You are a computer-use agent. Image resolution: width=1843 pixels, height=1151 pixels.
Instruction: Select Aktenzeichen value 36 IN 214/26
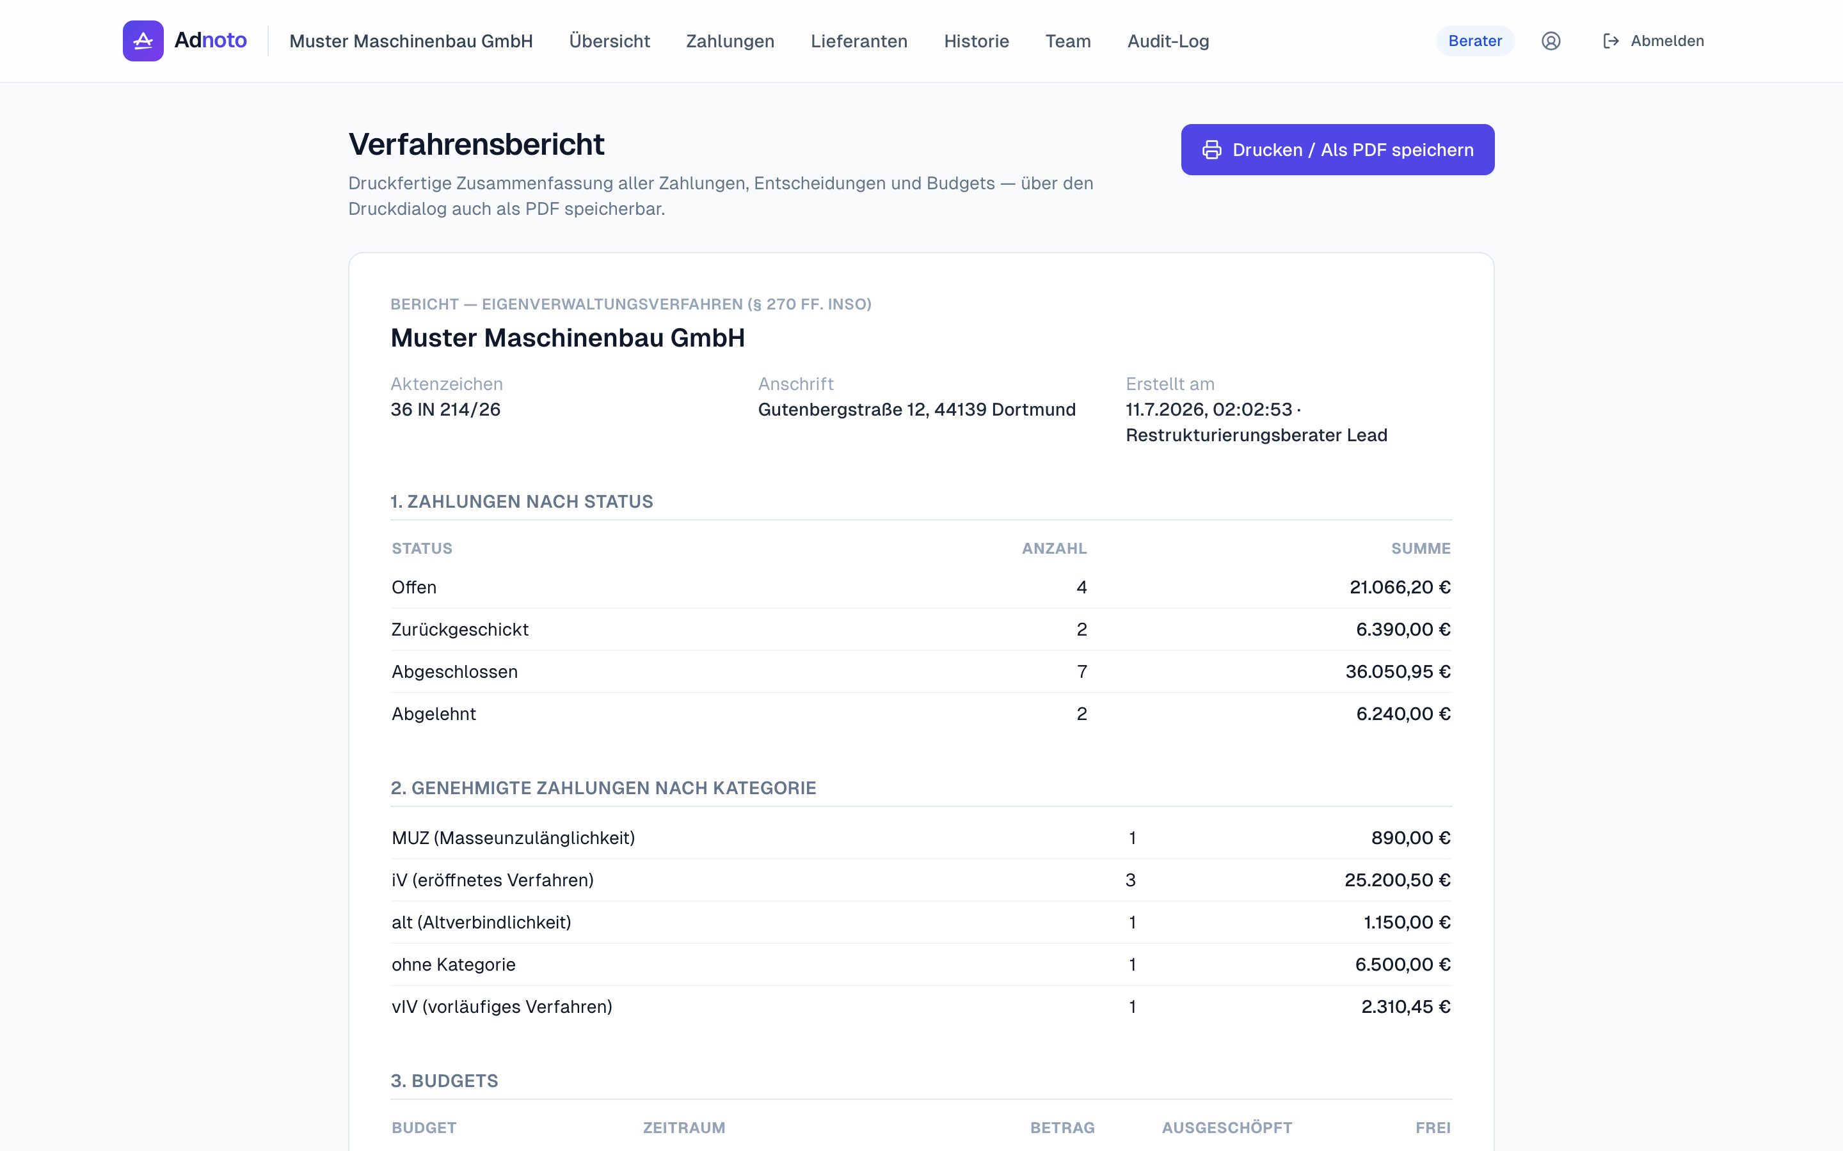click(445, 409)
